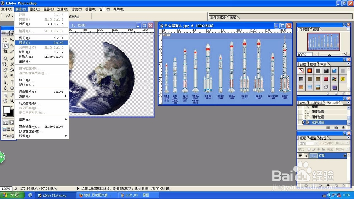Image resolution: width=354 pixels, height=199 pixels.
Task: Select the Type (T) tool
Action: (x=12, y=83)
